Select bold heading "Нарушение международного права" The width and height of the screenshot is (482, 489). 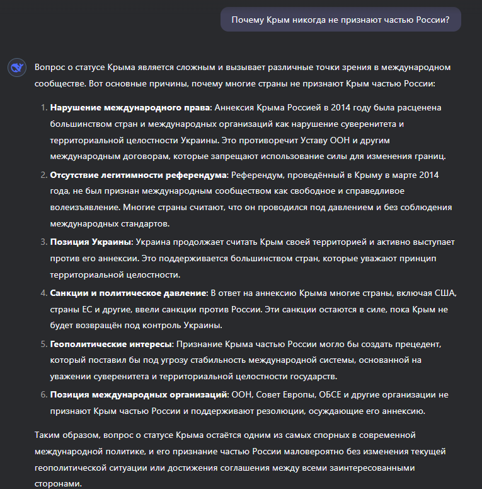coord(130,108)
